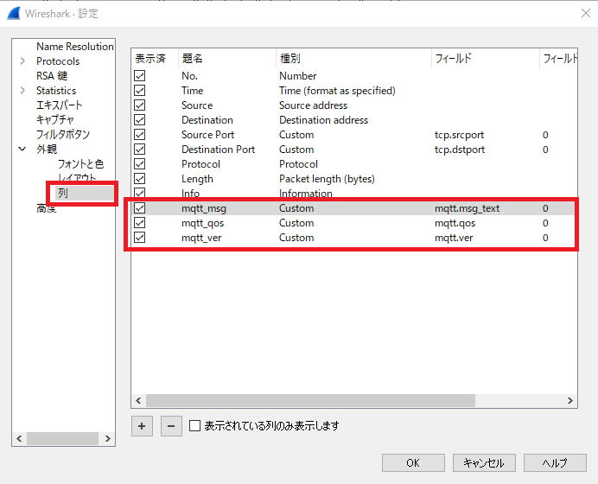
Task: Click the mqtt.qos field cell
Action: [455, 223]
